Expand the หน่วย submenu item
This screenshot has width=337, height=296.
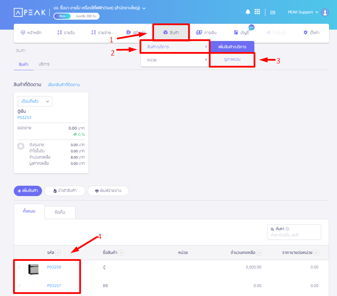point(175,60)
